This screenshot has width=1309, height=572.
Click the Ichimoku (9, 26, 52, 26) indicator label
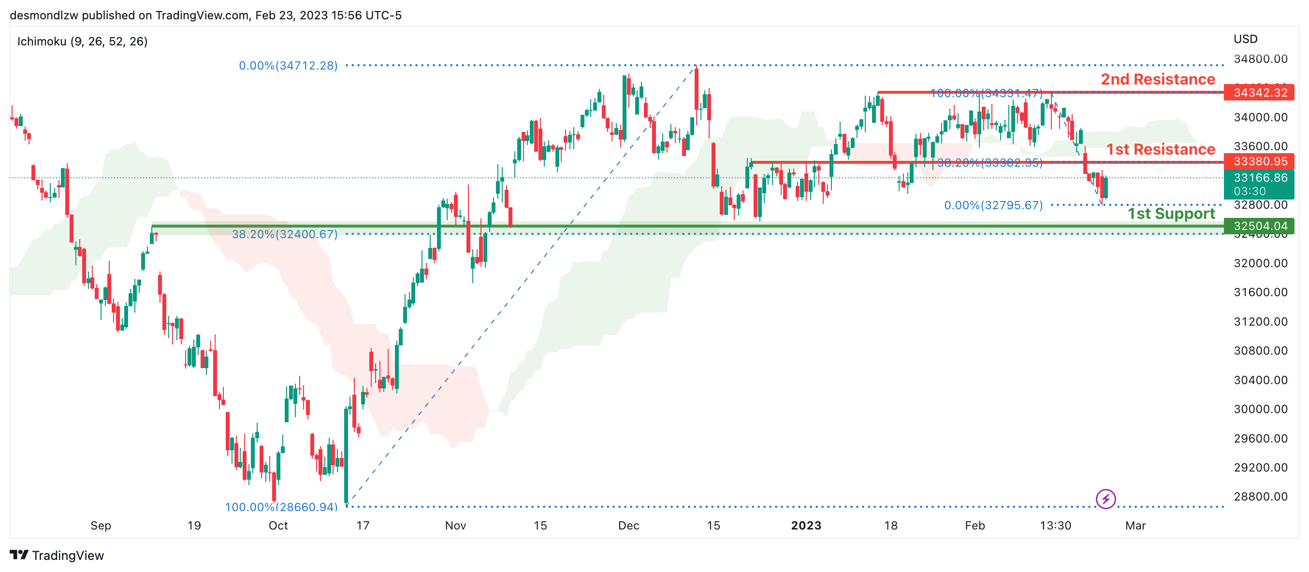82,41
